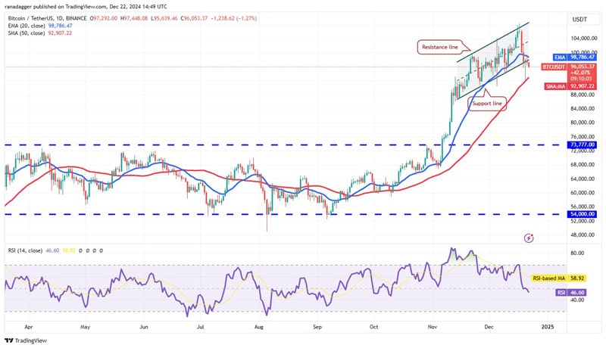Click the 64,000.00 price axis label
This screenshot has width=606, height=348.
582,179
